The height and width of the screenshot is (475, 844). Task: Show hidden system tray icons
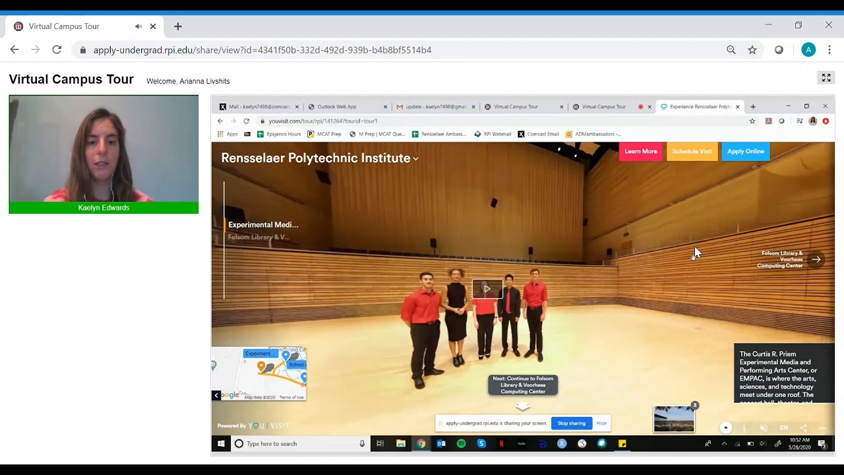(724, 444)
